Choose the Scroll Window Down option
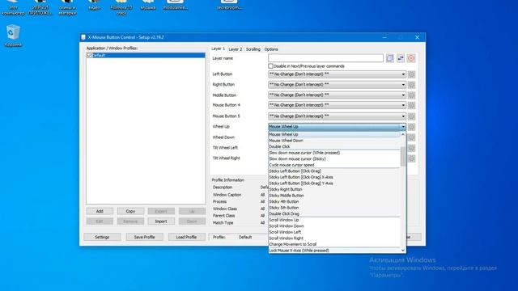The width and height of the screenshot is (518, 291). pyautogui.click(x=334, y=226)
